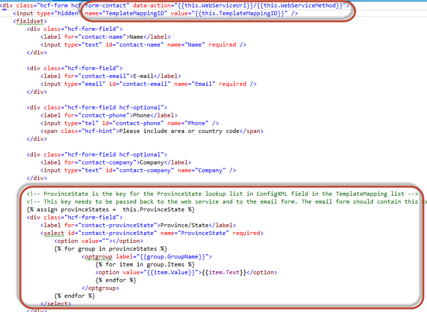Click for="contact-email" in the label
The width and height of the screenshot is (427, 312).
[x=97, y=76]
